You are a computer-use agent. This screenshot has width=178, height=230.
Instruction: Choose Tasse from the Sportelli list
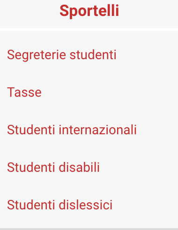tap(24, 92)
